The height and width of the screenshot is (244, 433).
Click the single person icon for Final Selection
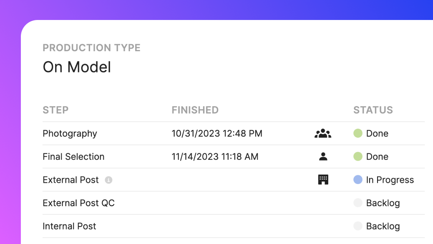323,157
